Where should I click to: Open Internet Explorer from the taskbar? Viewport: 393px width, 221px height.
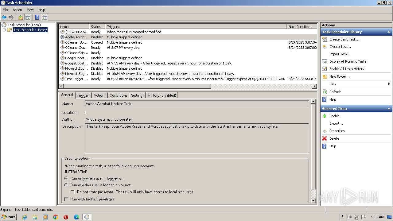coord(24,217)
